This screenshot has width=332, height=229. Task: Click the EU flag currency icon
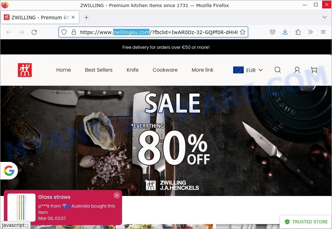click(x=238, y=70)
